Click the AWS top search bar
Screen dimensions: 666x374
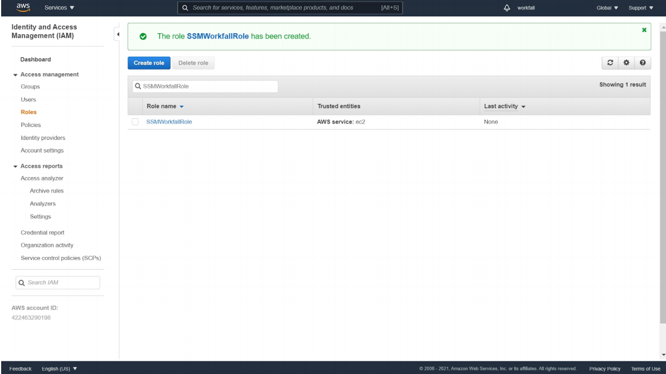pyautogui.click(x=290, y=7)
